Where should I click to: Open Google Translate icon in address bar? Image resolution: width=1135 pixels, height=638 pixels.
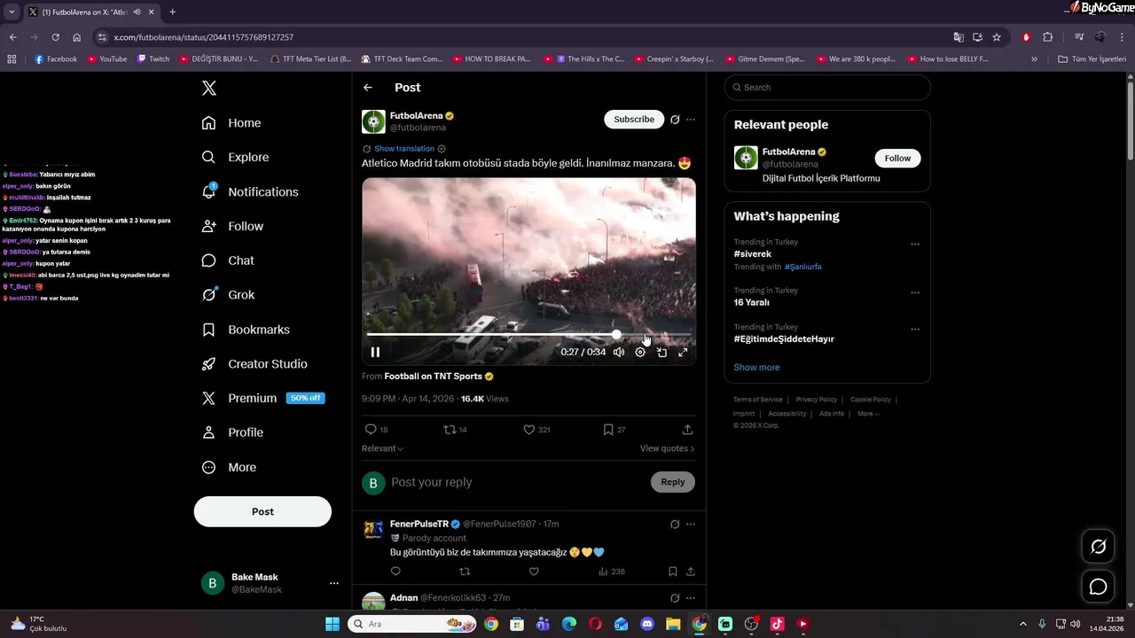point(959,37)
